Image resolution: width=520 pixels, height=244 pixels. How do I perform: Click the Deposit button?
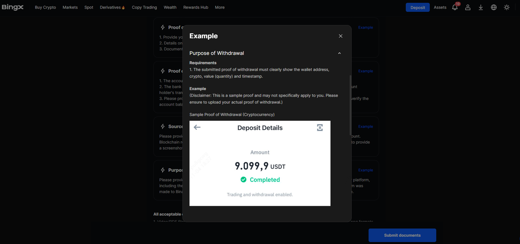click(x=418, y=7)
